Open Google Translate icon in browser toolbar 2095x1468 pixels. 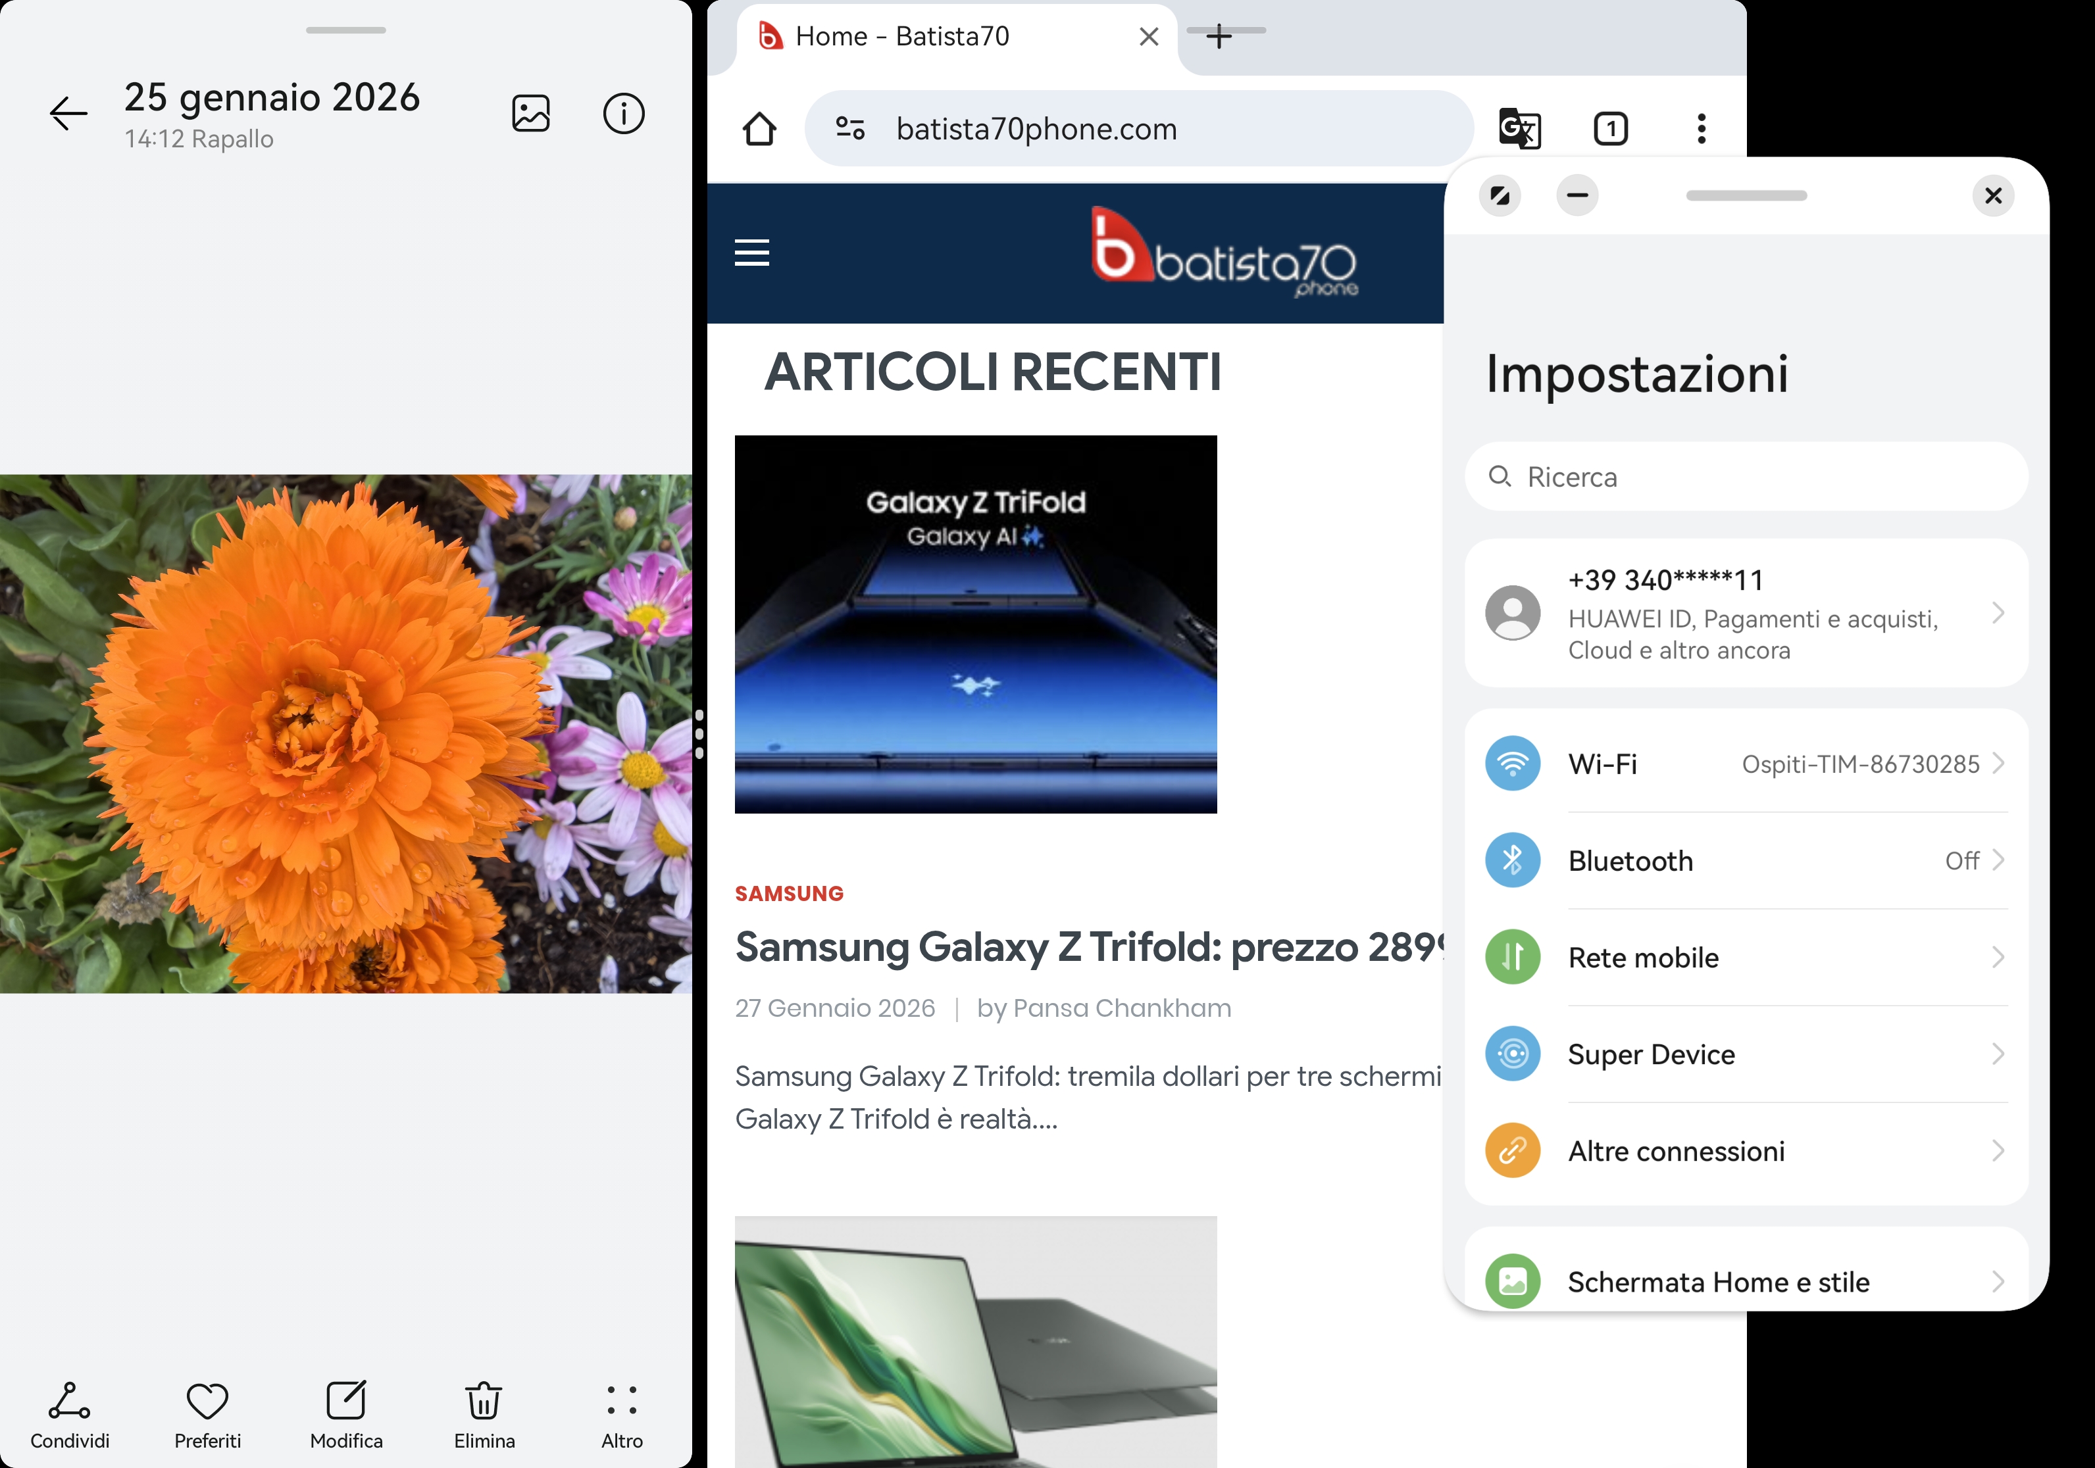coord(1519,128)
